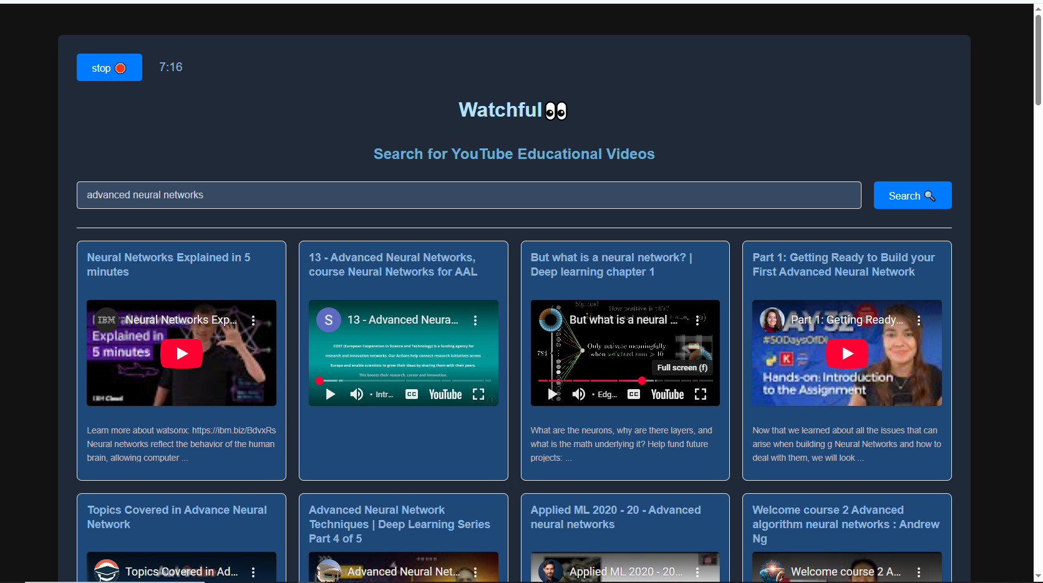1043x583 pixels.
Task: Click the blue stop recording button
Action: click(109, 67)
